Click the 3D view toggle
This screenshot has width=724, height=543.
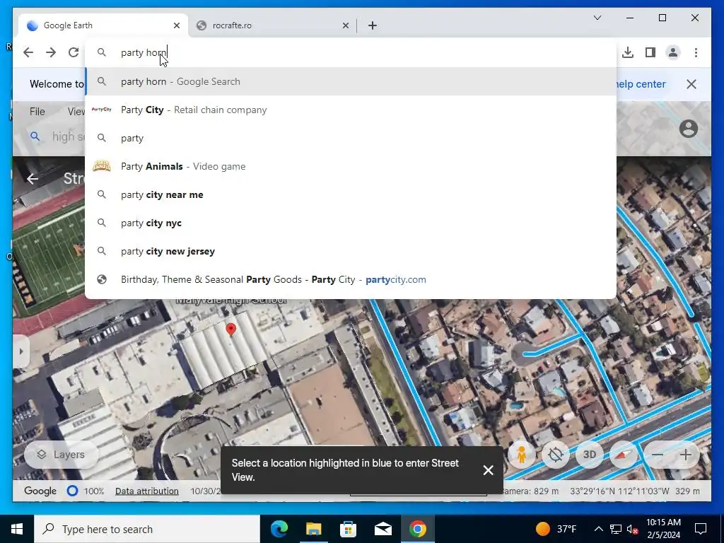pyautogui.click(x=590, y=455)
